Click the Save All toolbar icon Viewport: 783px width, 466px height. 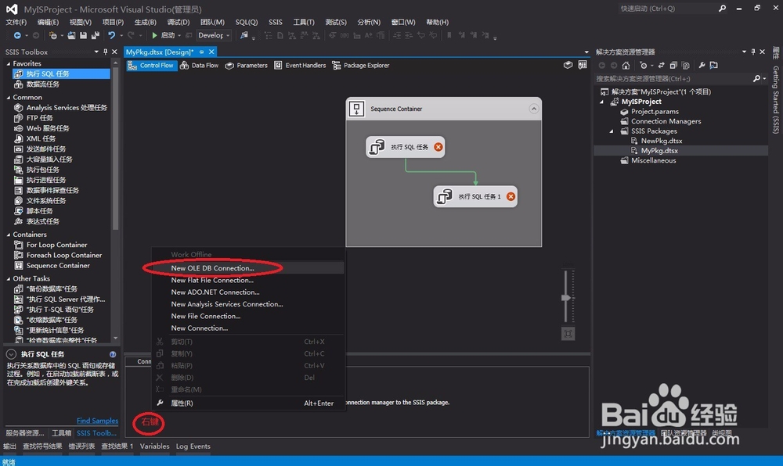95,35
